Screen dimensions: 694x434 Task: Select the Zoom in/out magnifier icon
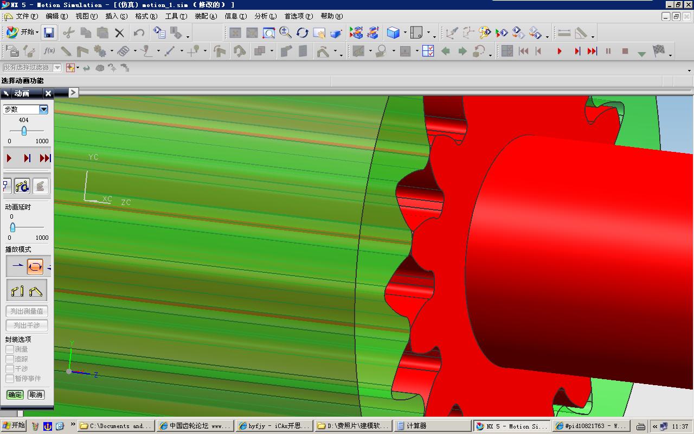point(286,33)
